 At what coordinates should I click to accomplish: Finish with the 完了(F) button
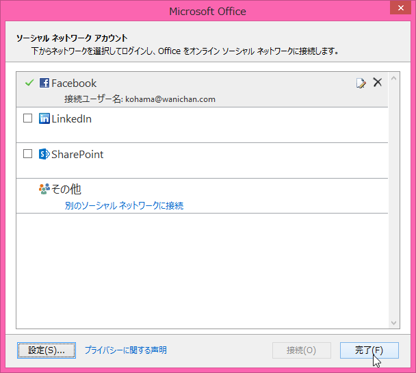point(369,350)
